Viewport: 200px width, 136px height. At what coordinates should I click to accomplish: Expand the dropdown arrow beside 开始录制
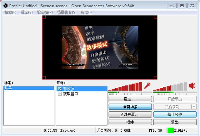[194, 107]
